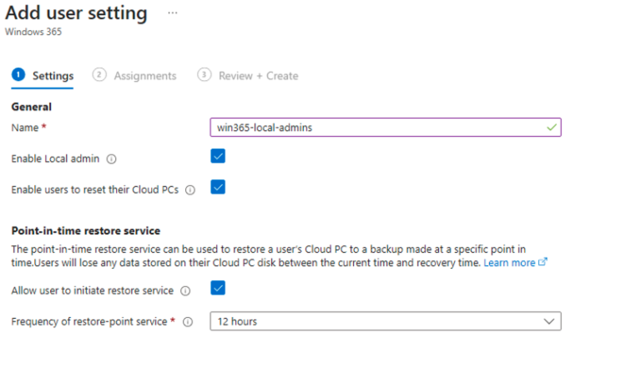Uncheck the Enable Local admin checkbox
Viewport: 641px width, 368px height.
(x=218, y=156)
